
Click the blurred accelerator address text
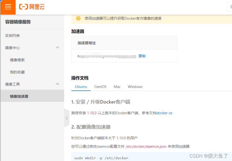(x=107, y=56)
